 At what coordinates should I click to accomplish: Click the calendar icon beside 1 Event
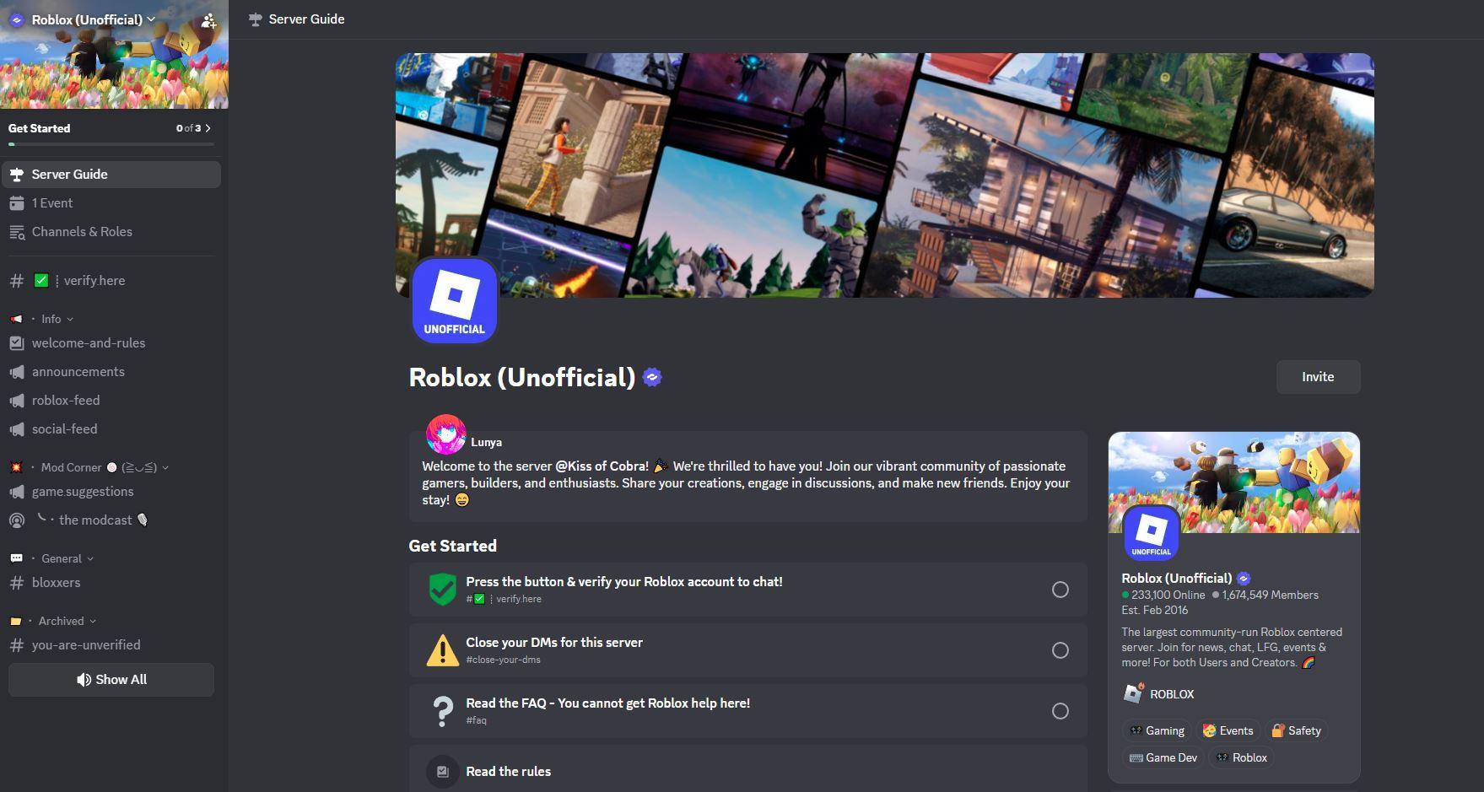pyautogui.click(x=17, y=203)
